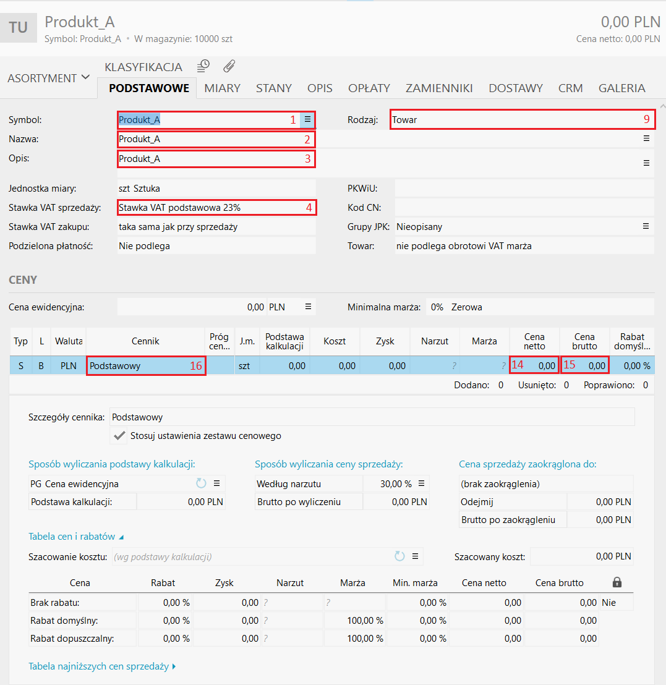Open the Stawka VAT sprzedaży selector
This screenshot has height=685, width=666.
pyautogui.click(x=216, y=208)
